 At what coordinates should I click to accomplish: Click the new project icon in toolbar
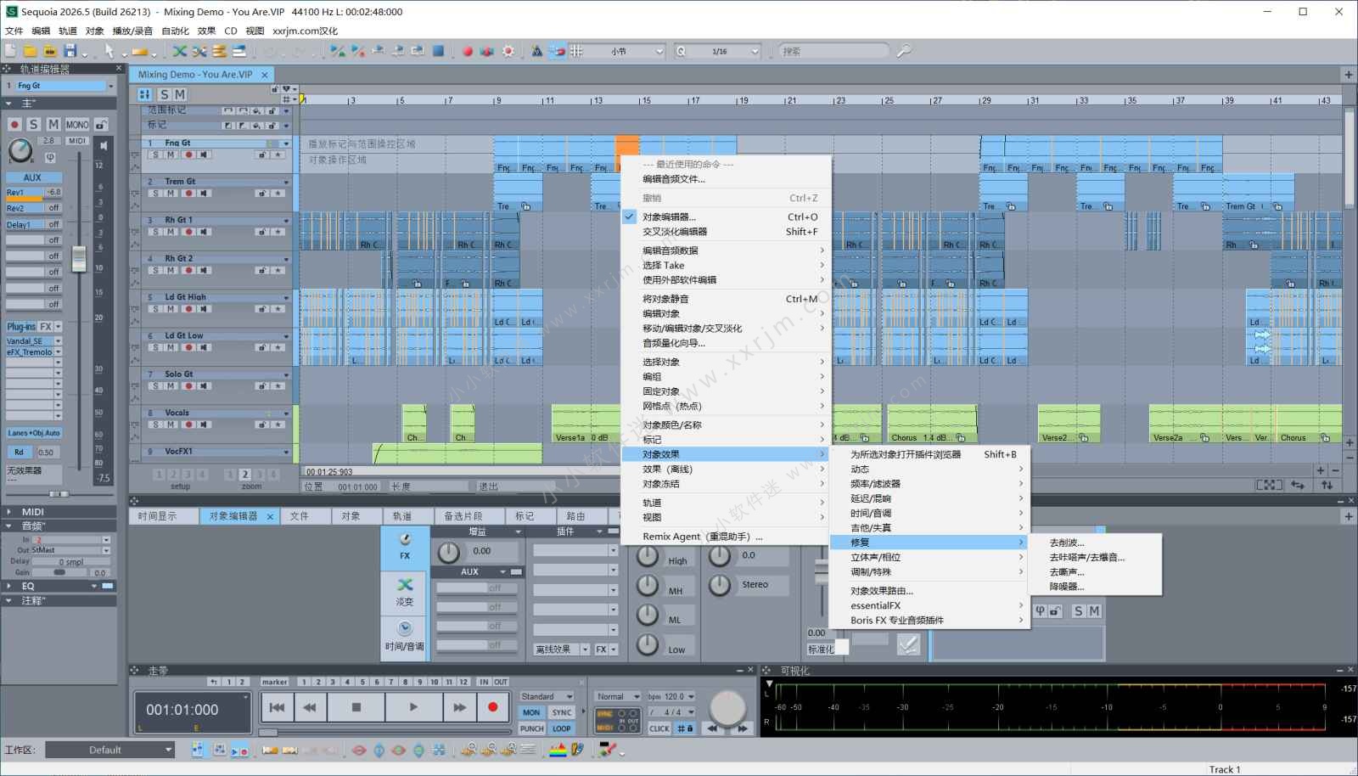tap(10, 51)
